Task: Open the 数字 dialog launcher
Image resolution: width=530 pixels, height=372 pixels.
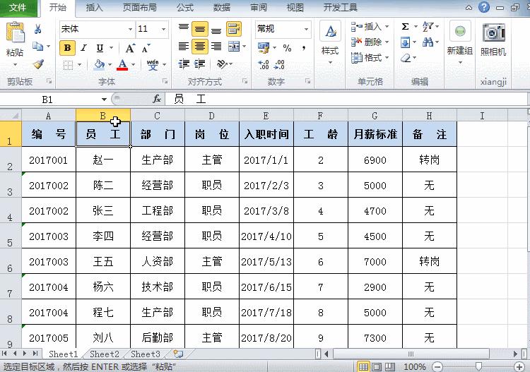Action: pos(307,81)
